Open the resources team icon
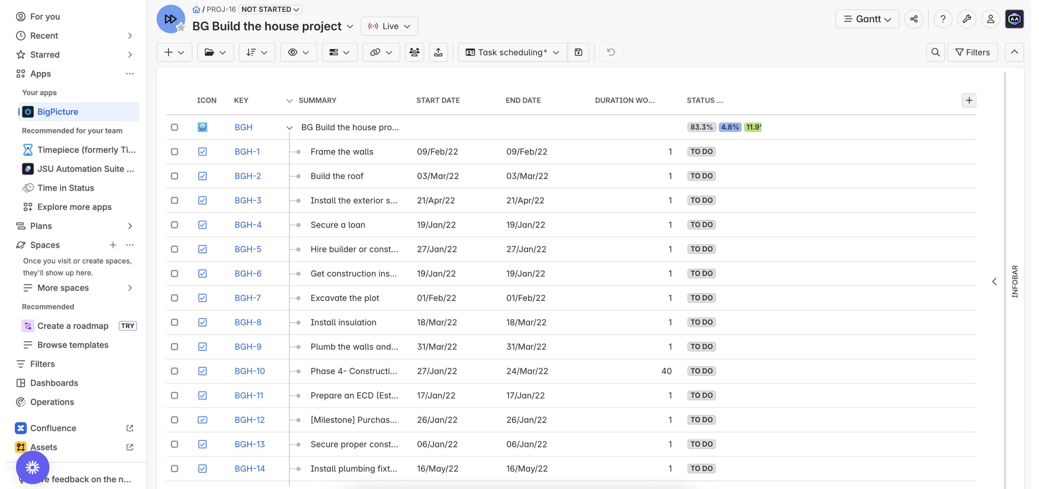This screenshot has height=489, width=1039. 414,52
